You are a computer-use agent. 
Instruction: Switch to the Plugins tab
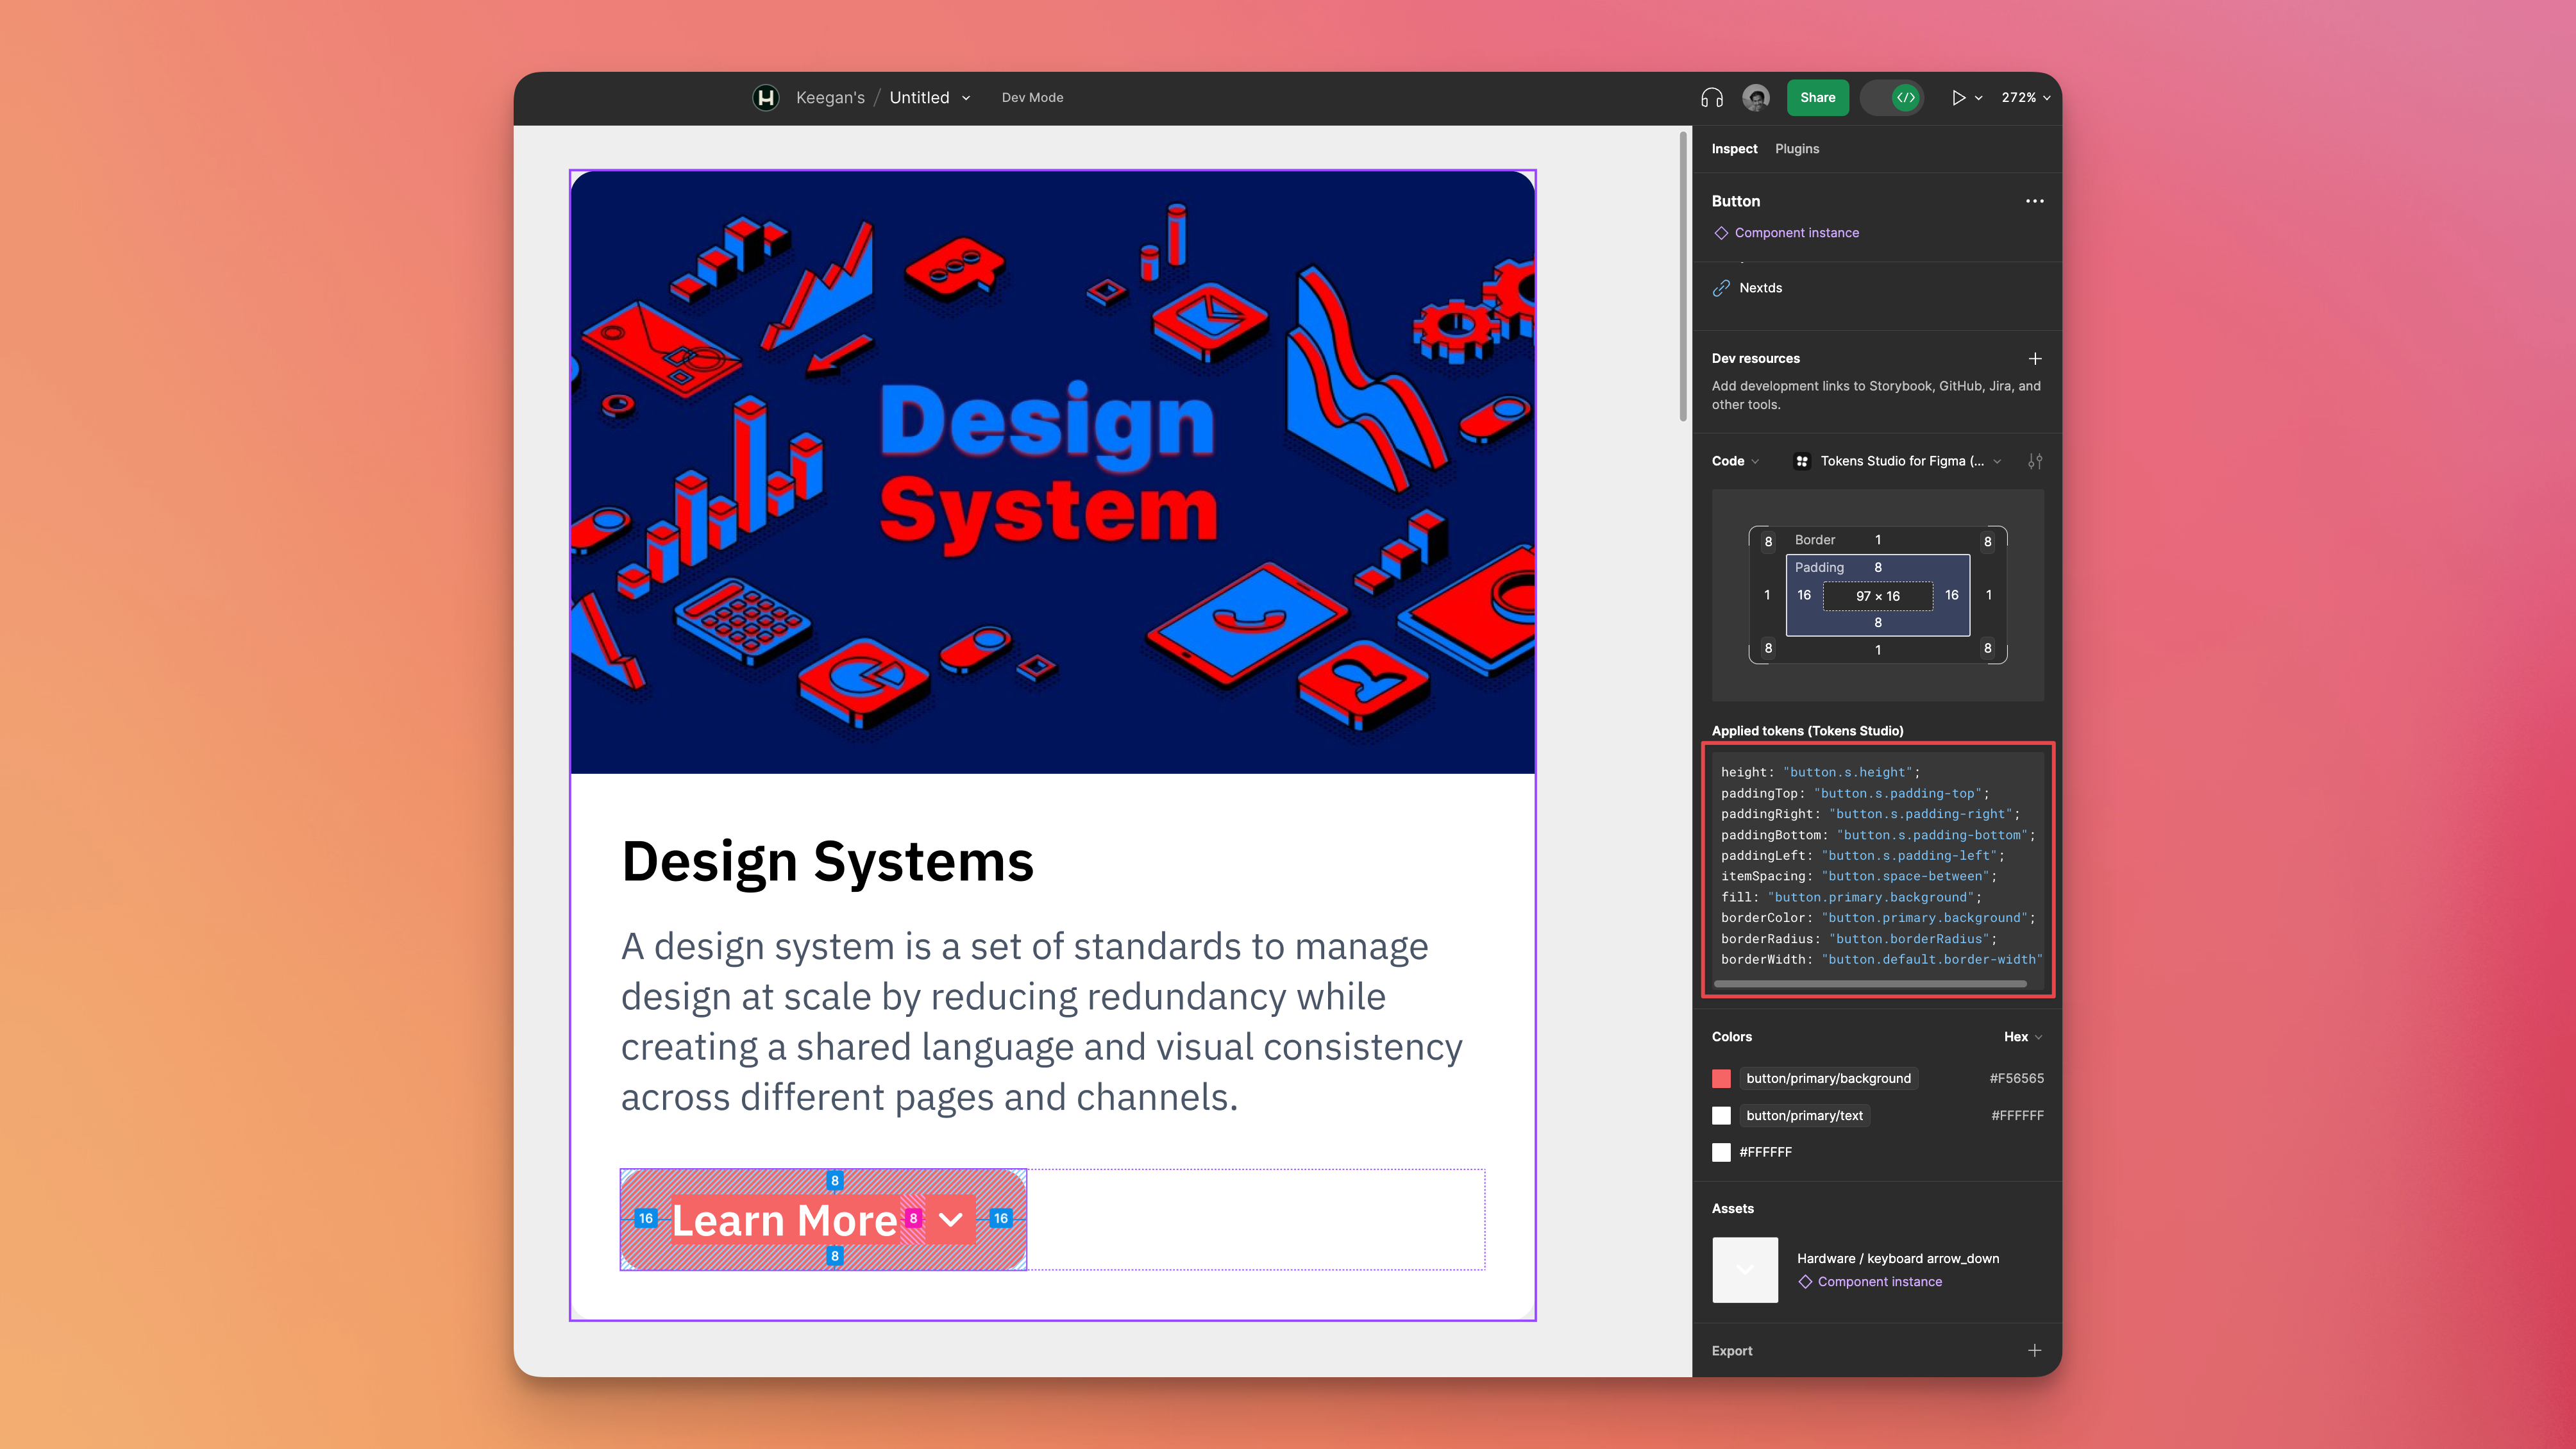click(x=1797, y=148)
